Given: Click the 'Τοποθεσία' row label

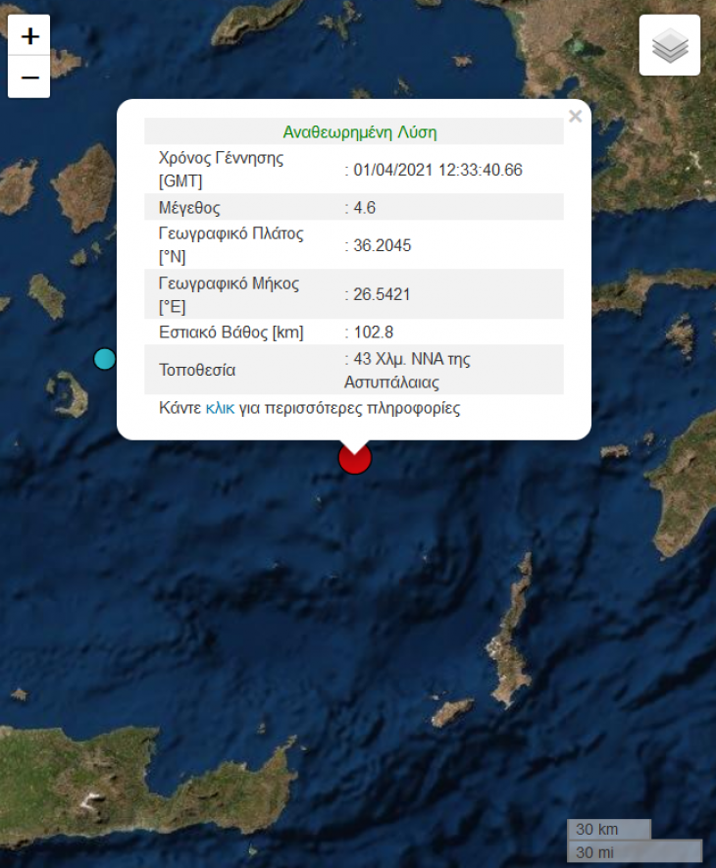Looking at the screenshot, I should coord(197,371).
